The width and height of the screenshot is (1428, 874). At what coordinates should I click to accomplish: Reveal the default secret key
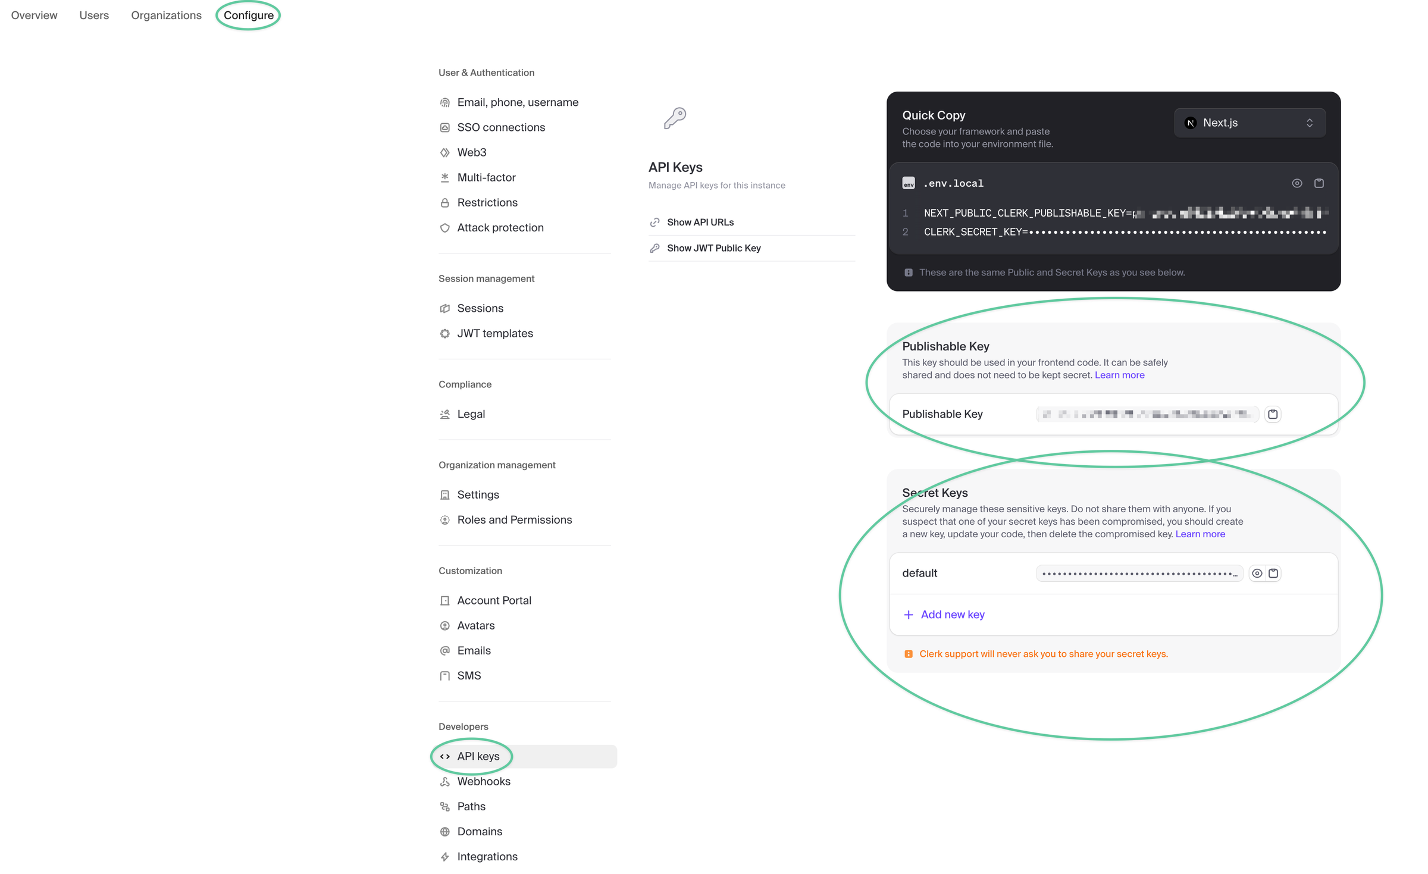click(1257, 573)
